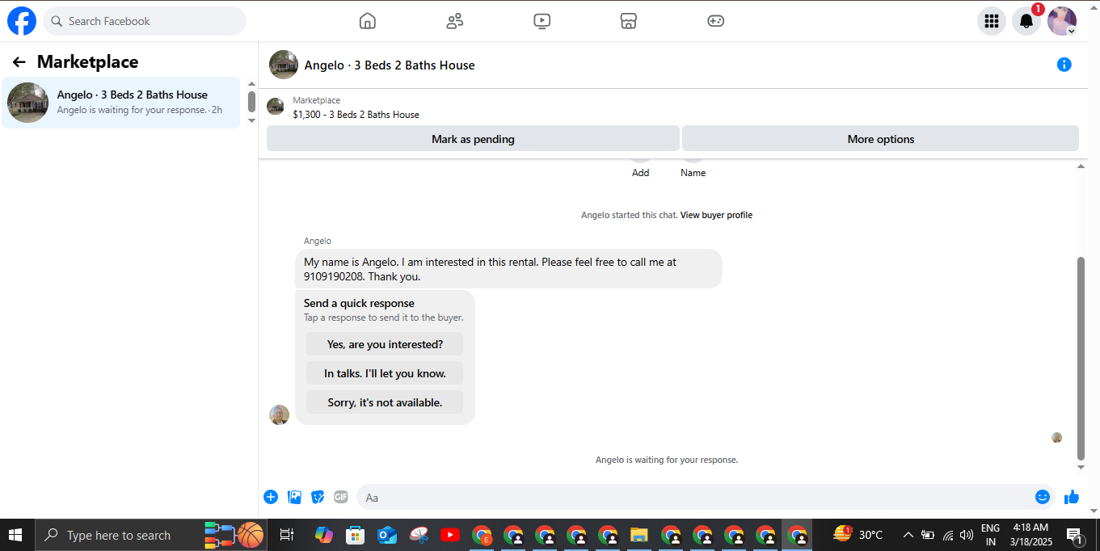Attach a photo using the image icon
1100x551 pixels.
tap(294, 497)
